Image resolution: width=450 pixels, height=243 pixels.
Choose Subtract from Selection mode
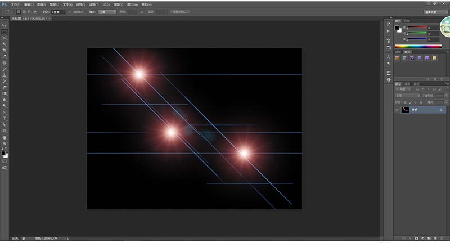(x=30, y=12)
